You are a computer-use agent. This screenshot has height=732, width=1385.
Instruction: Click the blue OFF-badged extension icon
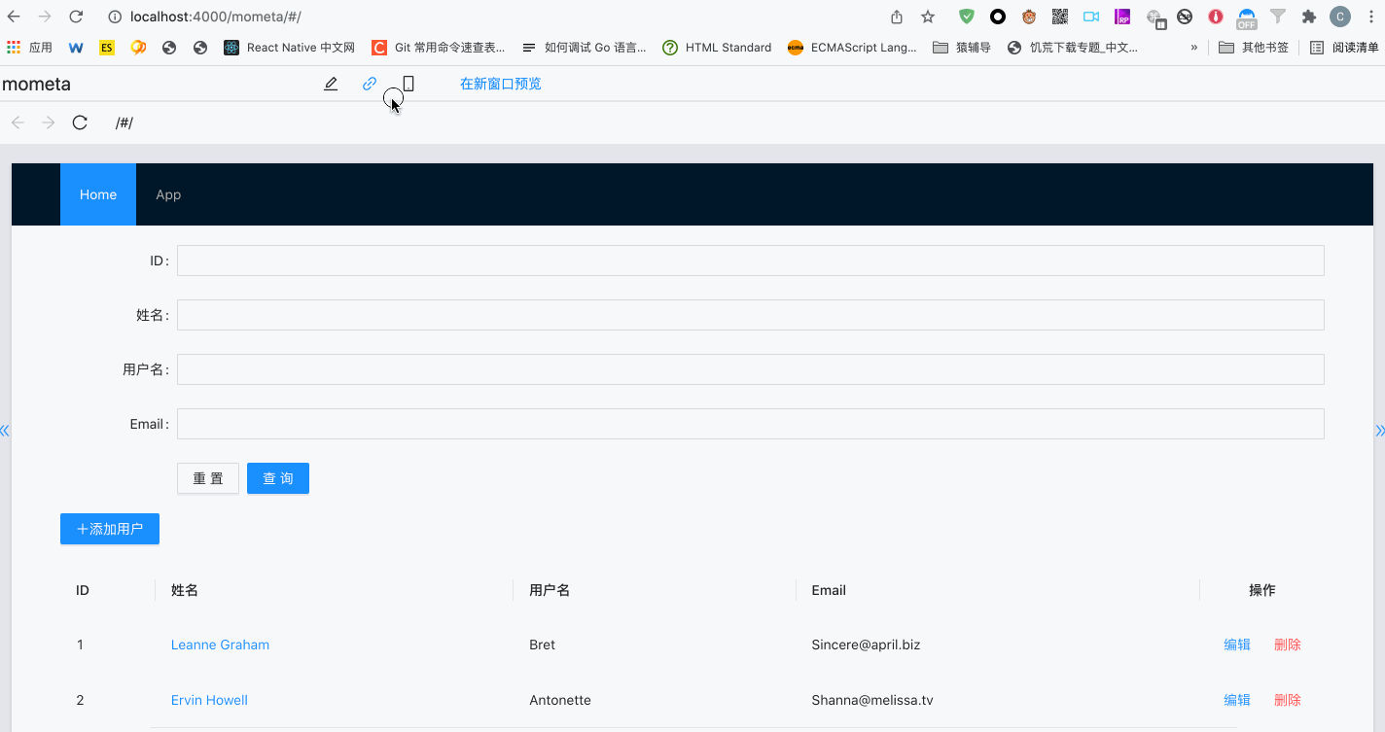click(x=1247, y=17)
